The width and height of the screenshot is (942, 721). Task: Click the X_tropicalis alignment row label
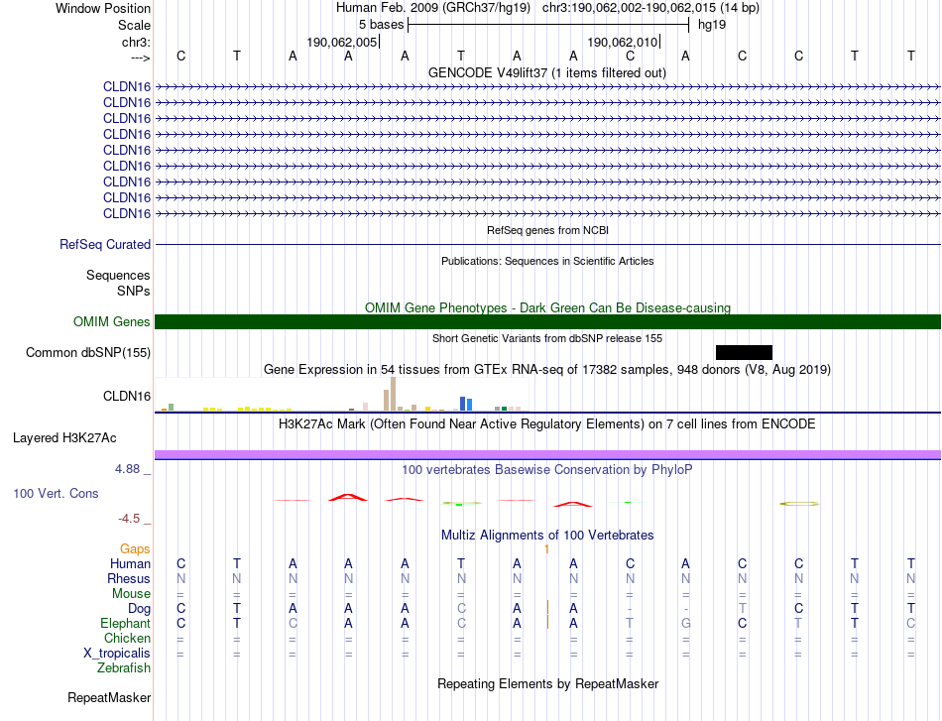[x=117, y=654]
